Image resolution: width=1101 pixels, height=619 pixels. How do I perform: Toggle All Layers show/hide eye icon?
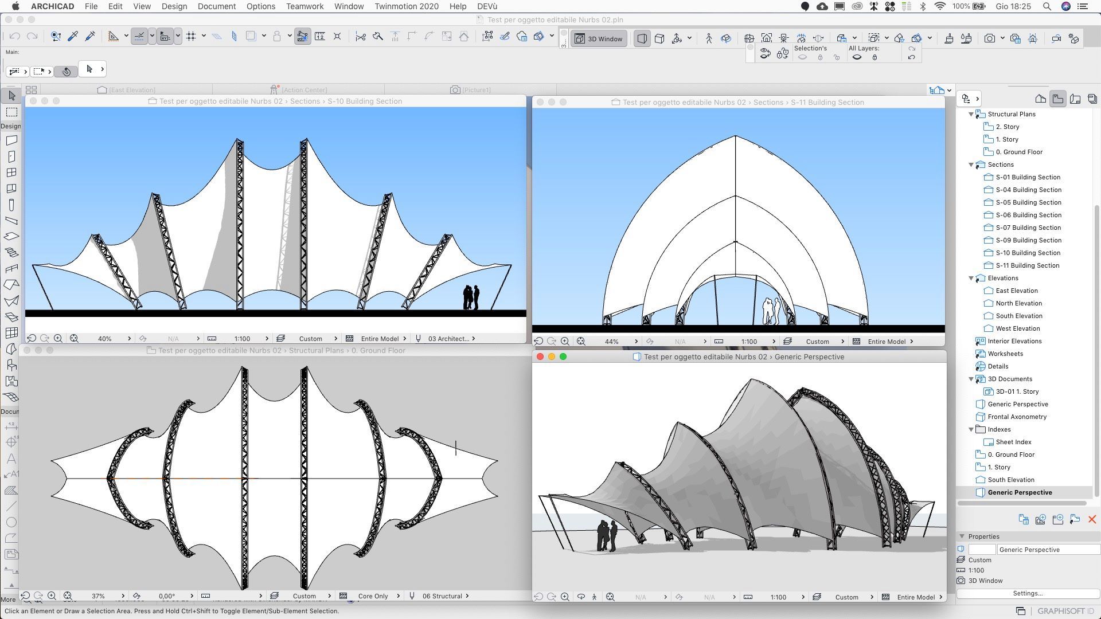(x=857, y=57)
